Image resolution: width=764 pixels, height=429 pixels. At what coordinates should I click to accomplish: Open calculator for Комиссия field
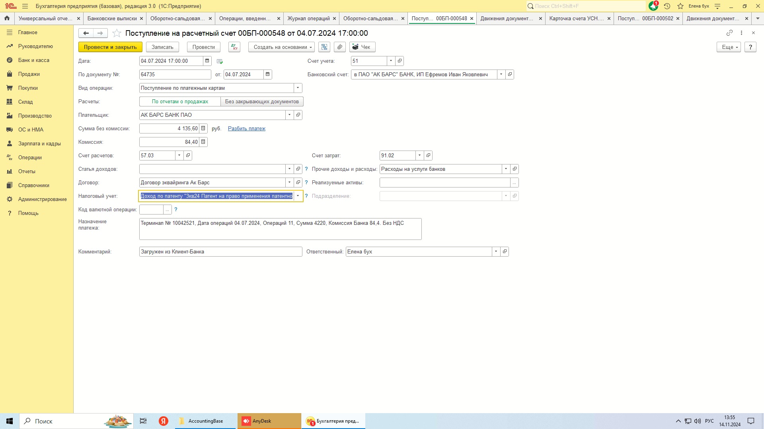(203, 142)
